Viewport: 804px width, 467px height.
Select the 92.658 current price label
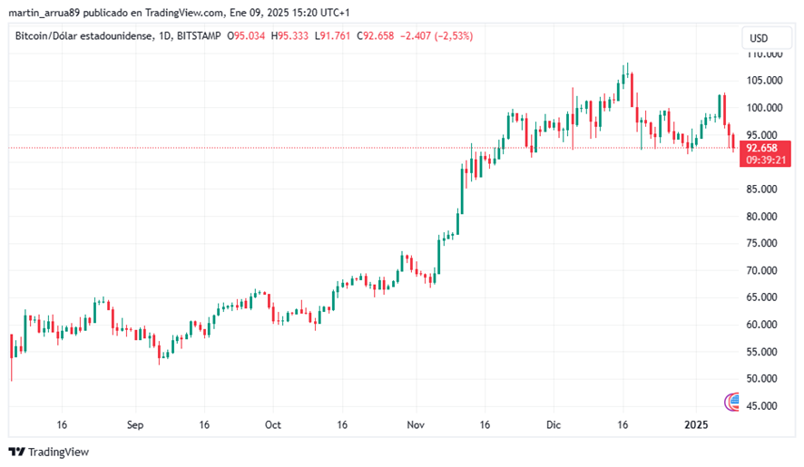pyautogui.click(x=761, y=148)
